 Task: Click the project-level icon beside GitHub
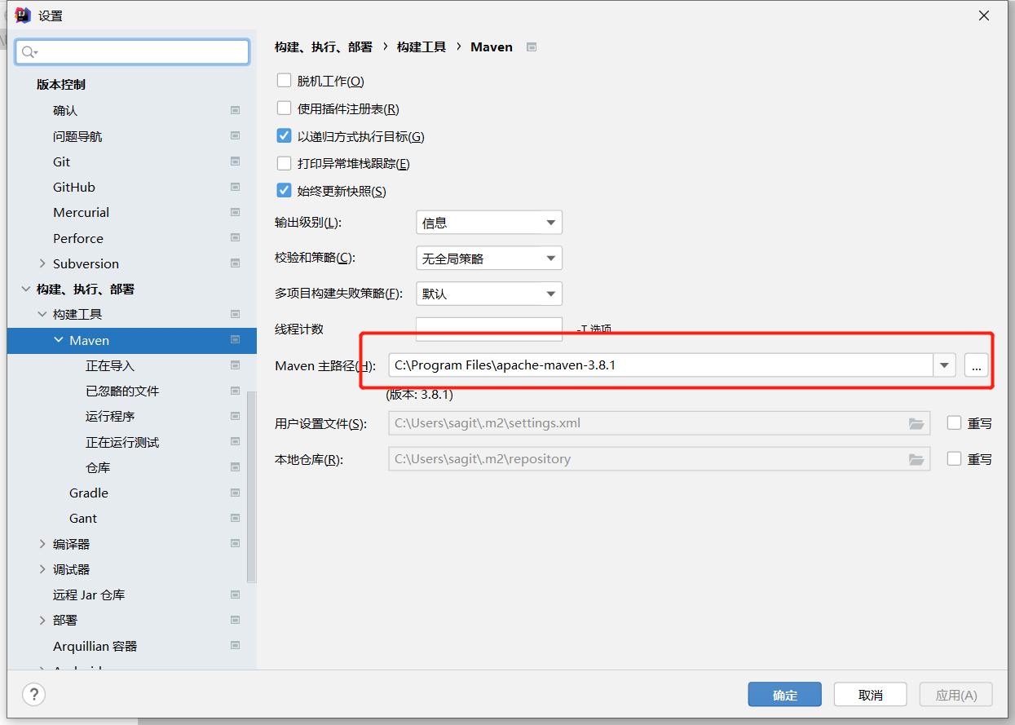(235, 187)
